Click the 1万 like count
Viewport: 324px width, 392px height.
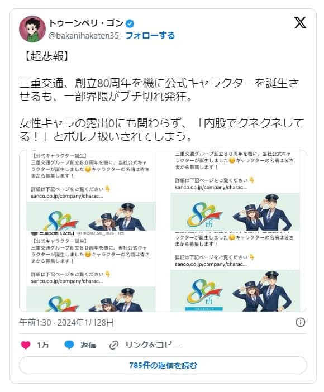tap(43, 345)
